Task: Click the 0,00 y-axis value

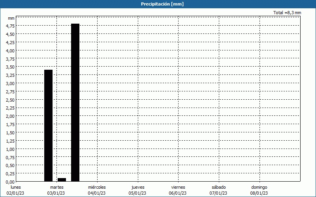Action: pos(10,182)
